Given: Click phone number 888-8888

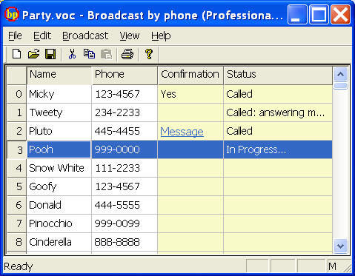Looking at the screenshot, I should coord(117,242).
